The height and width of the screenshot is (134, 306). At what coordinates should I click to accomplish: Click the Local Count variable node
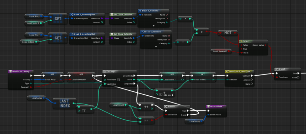[119, 105]
